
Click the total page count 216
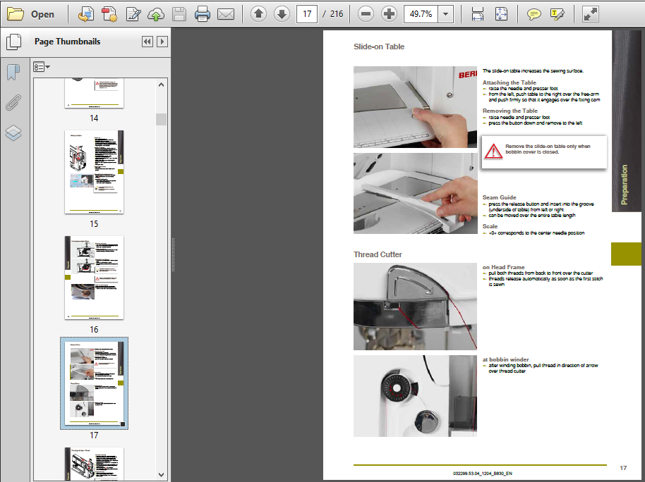click(337, 14)
